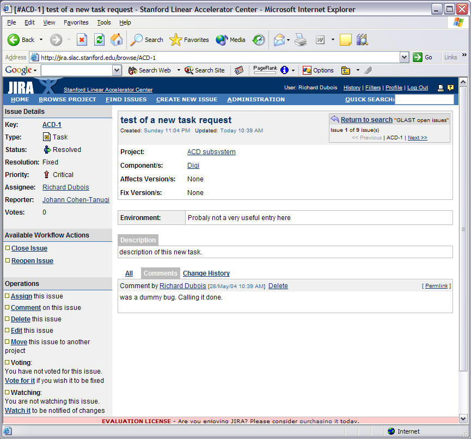Click the Forward arrow icon

click(x=56, y=40)
